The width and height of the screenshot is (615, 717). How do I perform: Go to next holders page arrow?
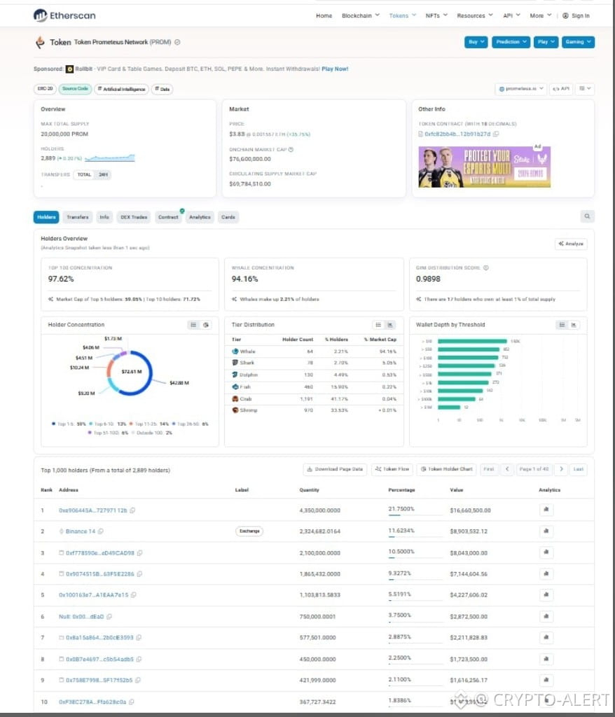[x=562, y=469]
